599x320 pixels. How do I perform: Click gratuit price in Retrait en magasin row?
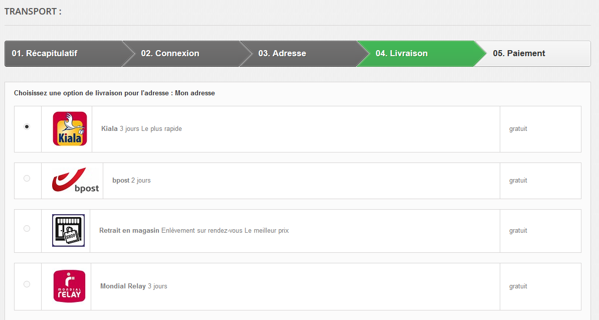coord(518,231)
